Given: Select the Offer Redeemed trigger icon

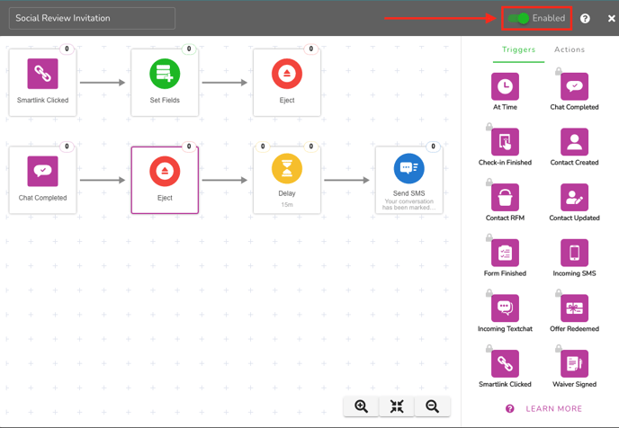Looking at the screenshot, I should click(x=574, y=308).
